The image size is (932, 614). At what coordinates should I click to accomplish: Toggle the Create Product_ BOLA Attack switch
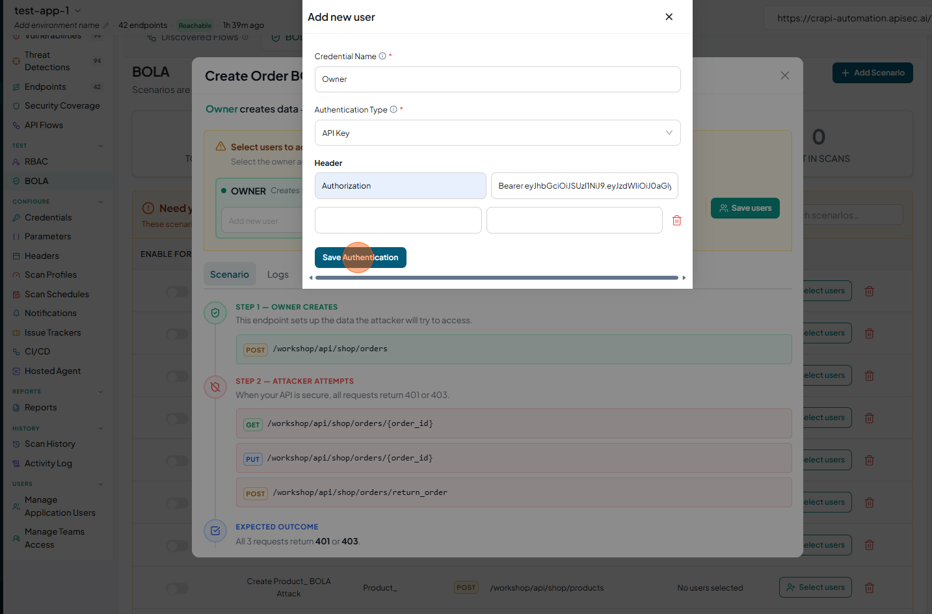tap(177, 588)
